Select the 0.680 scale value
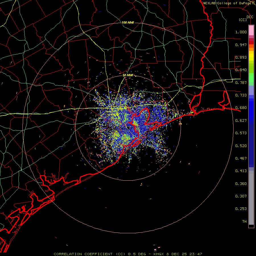The image size is (256, 256). coord(241,108)
